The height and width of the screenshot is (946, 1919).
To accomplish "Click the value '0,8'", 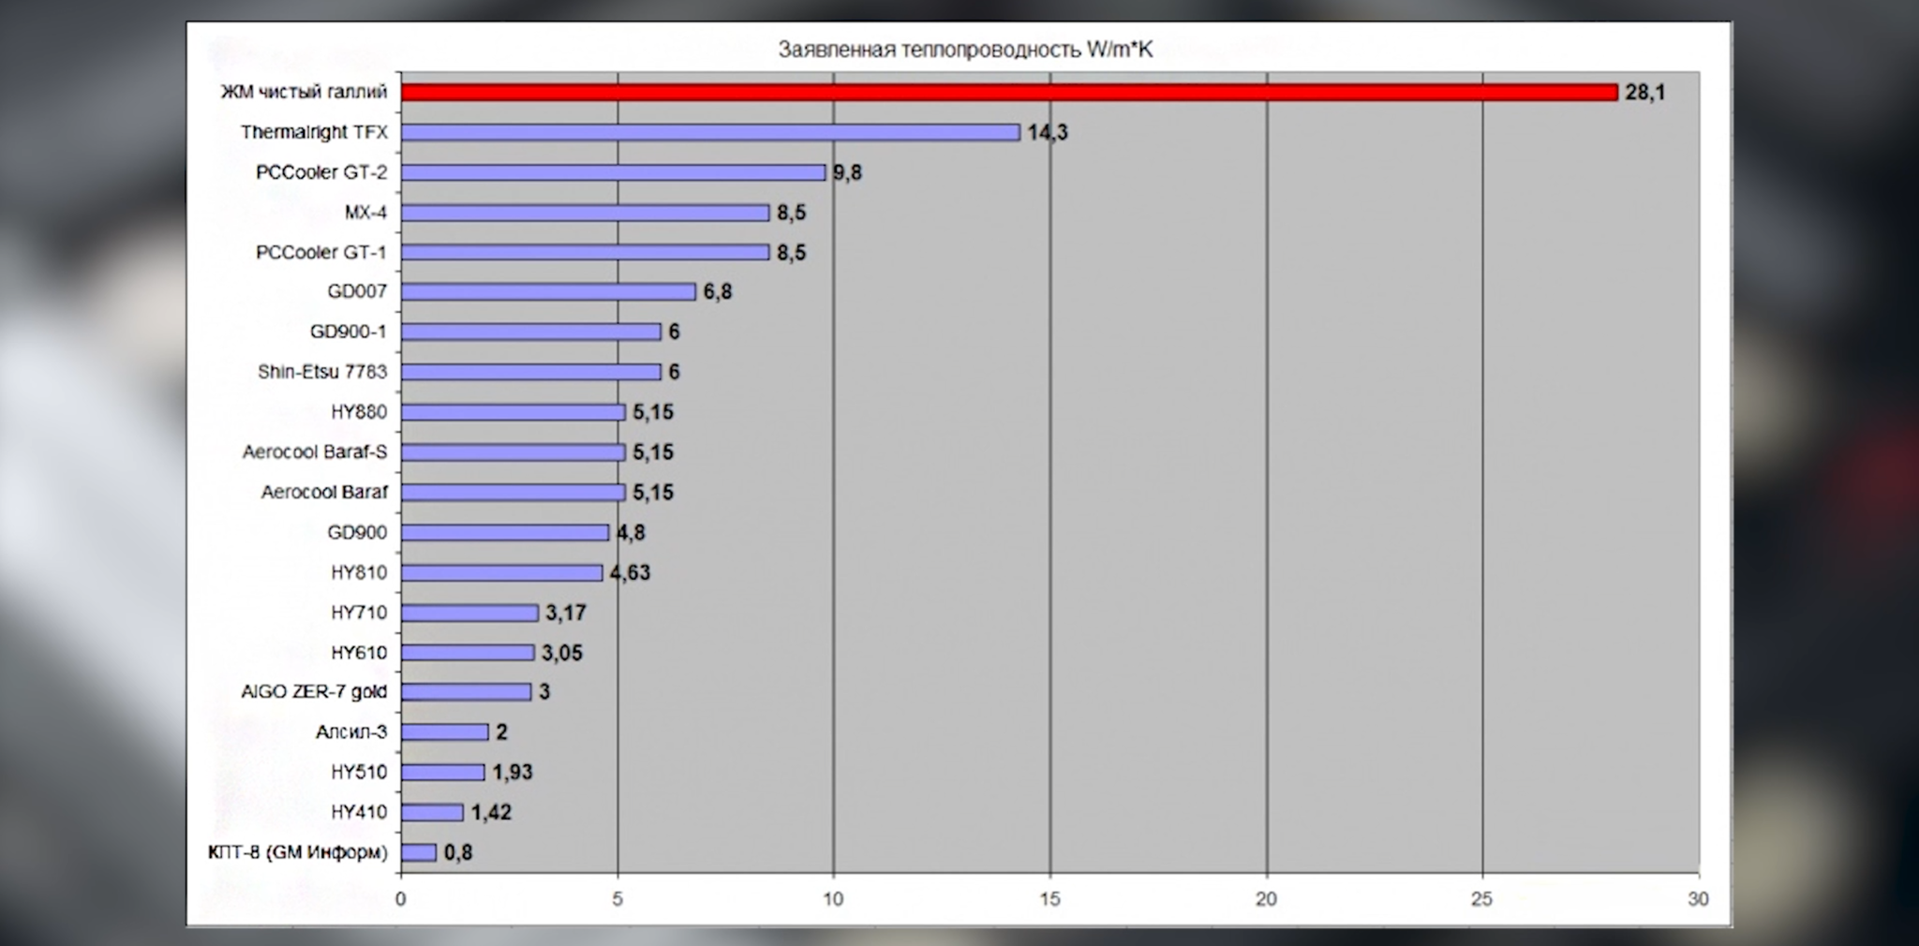I will (x=458, y=853).
